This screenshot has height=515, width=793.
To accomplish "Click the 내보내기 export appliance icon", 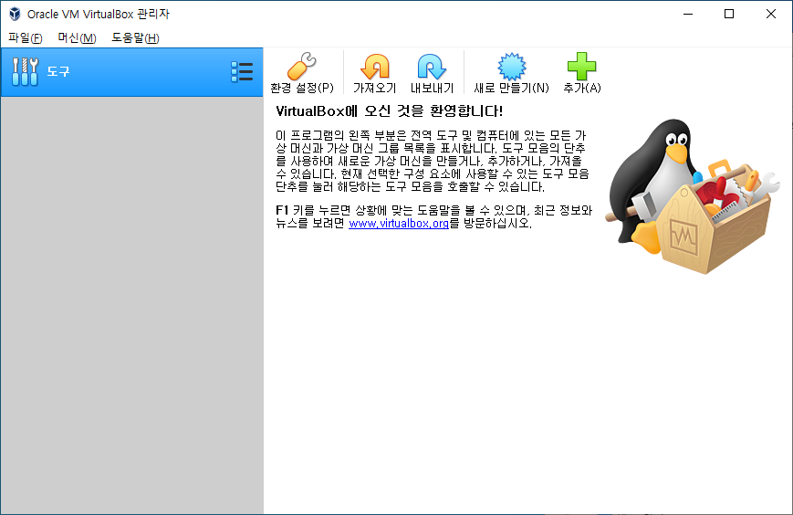I will coord(432,73).
